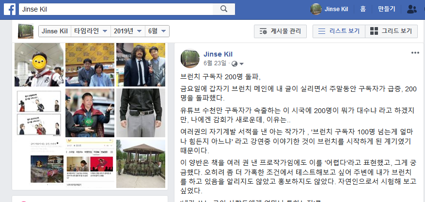
Task: Open the Jinse Kil author name link
Action: (x=218, y=54)
